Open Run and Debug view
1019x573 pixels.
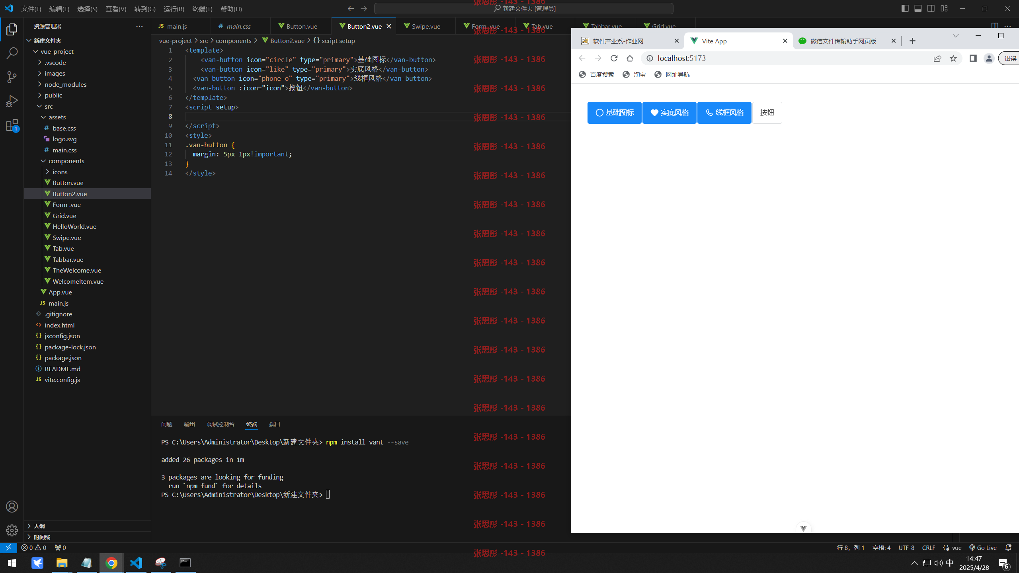[x=12, y=101]
